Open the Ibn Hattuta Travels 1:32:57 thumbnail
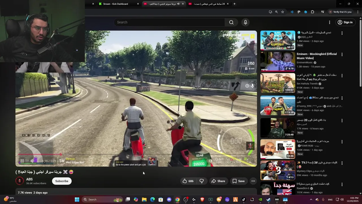Image resolution: width=362 pixels, height=204 pixels. coord(278,83)
